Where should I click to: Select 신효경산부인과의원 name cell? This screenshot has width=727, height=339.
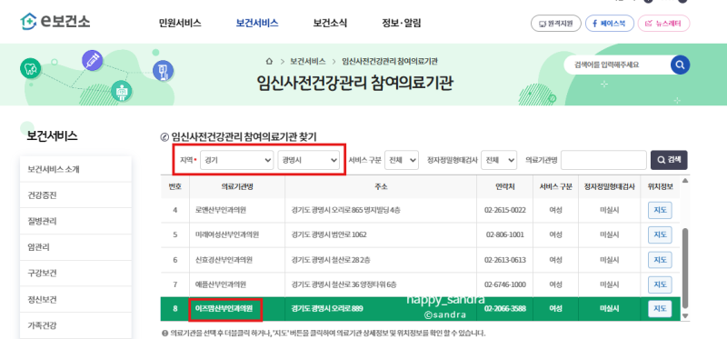tap(237, 260)
